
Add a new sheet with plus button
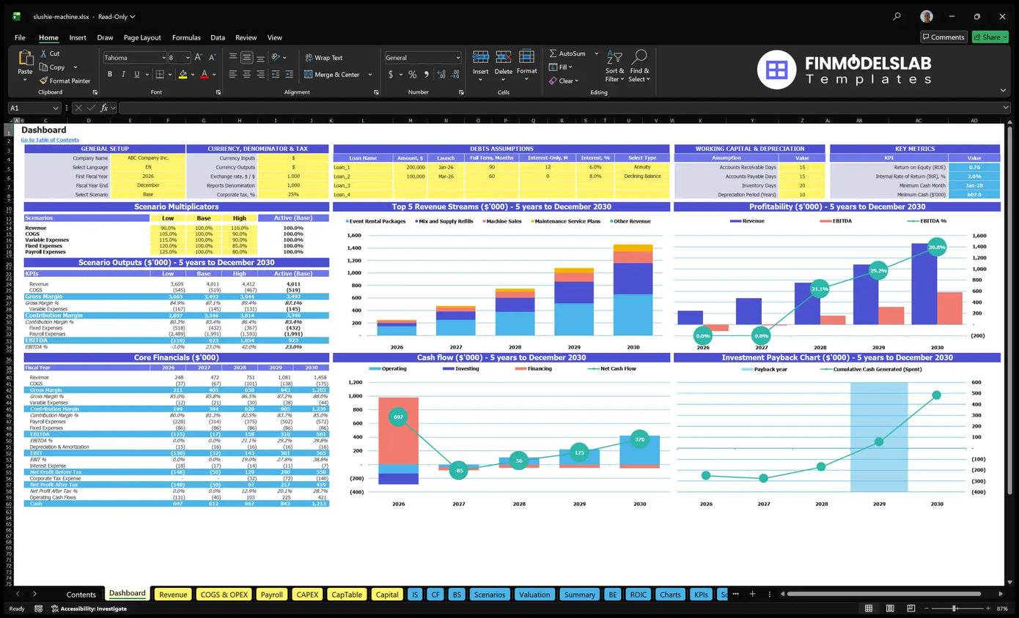tap(751, 594)
